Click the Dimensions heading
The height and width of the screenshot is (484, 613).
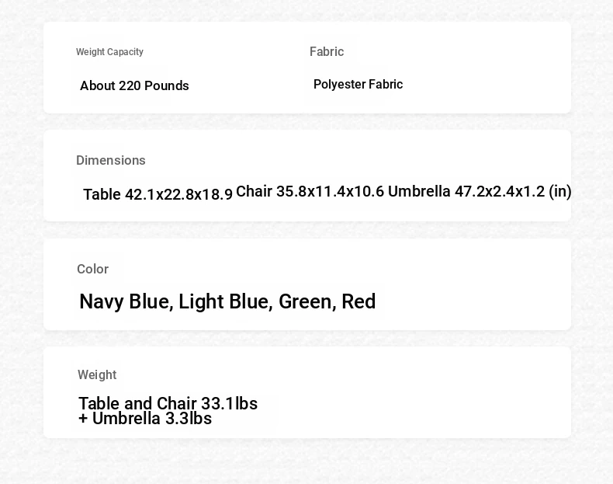(x=111, y=160)
